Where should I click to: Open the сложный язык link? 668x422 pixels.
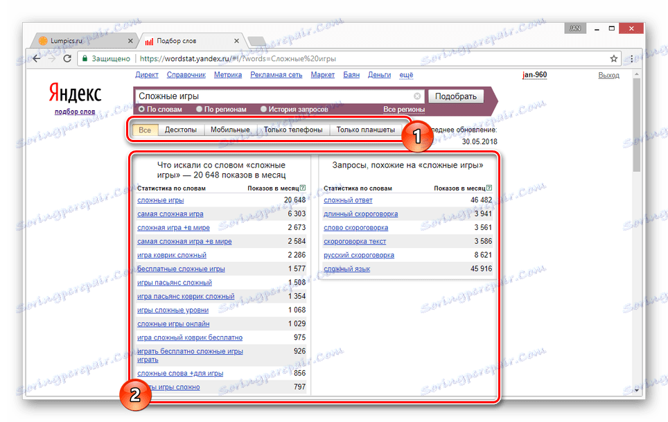(x=346, y=269)
